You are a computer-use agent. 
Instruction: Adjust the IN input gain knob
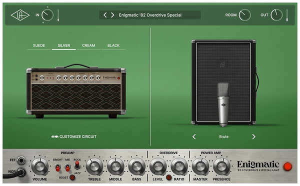pyautogui.click(x=47, y=15)
